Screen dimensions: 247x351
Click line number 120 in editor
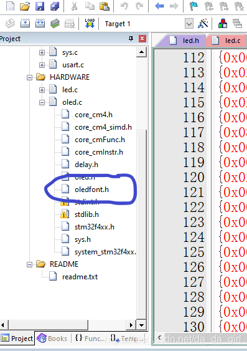[x=193, y=177]
